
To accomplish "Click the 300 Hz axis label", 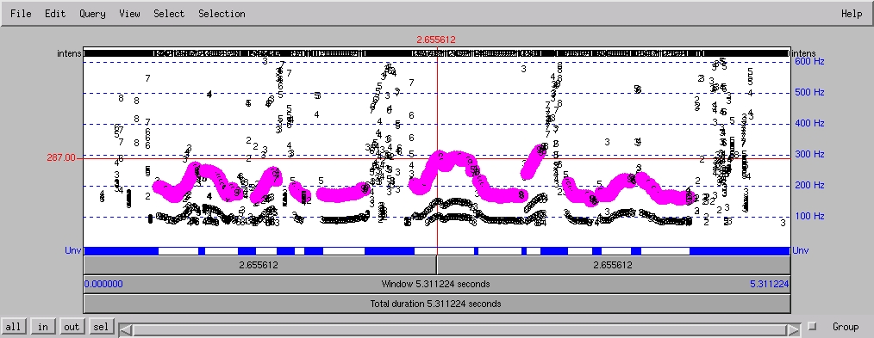I will (810, 155).
